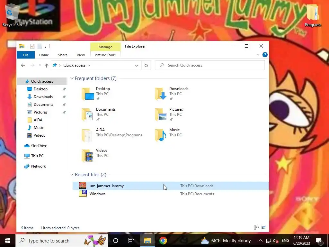This screenshot has height=247, width=329.
Task: Switch to the Home ribbon tab
Action: tap(44, 55)
